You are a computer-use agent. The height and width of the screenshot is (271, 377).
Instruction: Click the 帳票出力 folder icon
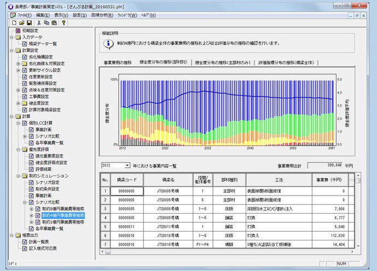[18, 235]
